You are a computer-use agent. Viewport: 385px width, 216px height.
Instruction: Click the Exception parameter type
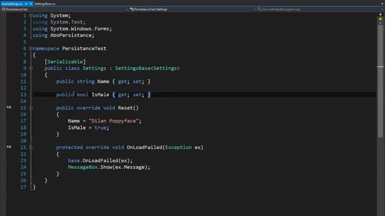(x=178, y=148)
